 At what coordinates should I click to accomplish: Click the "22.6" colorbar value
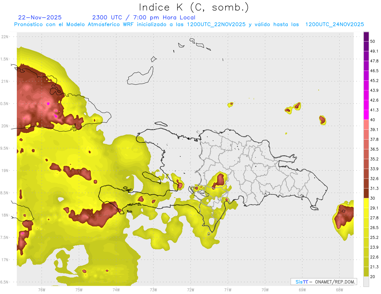click(374, 257)
